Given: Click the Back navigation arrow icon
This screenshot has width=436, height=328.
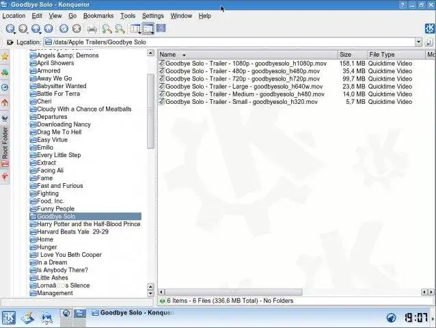Looking at the screenshot, I should point(10,28).
